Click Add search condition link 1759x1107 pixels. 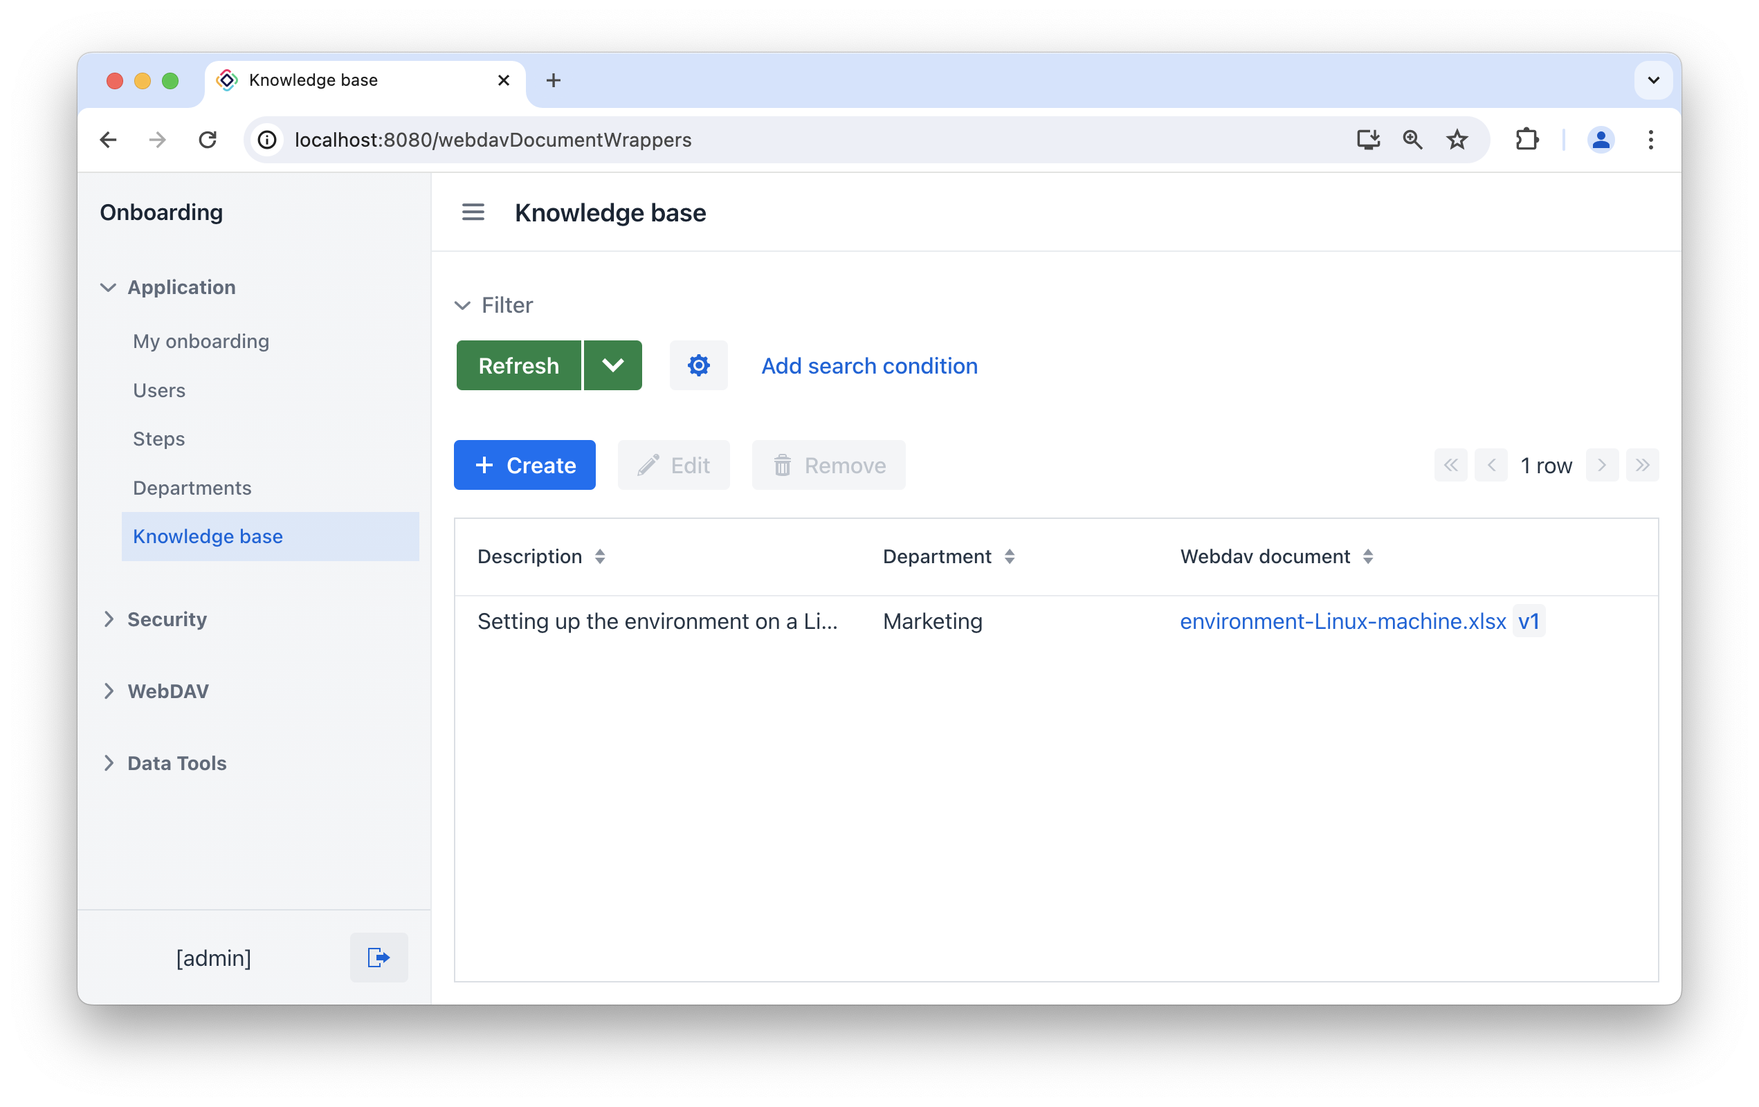tap(868, 366)
